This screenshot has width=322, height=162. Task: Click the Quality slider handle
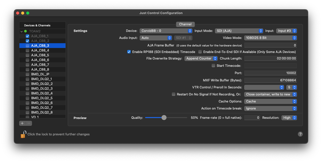pos(164,118)
